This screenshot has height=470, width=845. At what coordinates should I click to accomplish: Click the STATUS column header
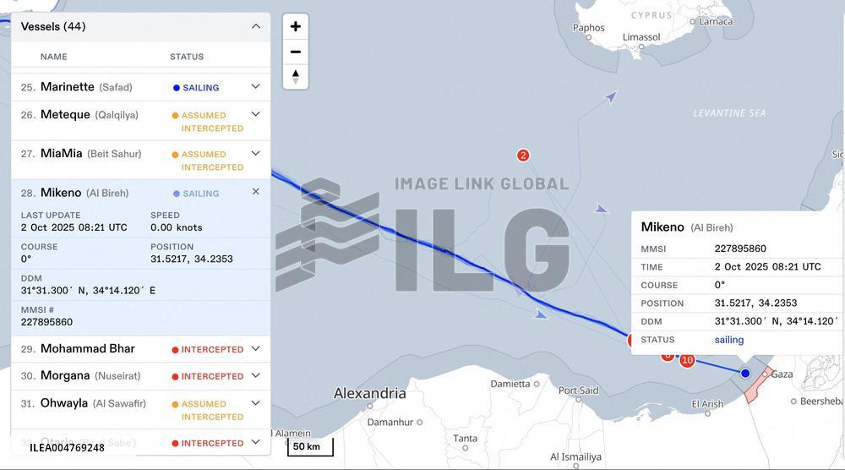(187, 57)
